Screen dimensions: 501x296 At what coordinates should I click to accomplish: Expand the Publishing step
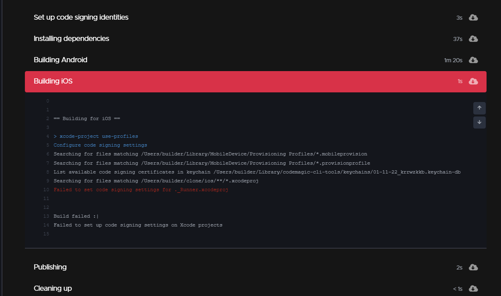pyautogui.click(x=256, y=267)
